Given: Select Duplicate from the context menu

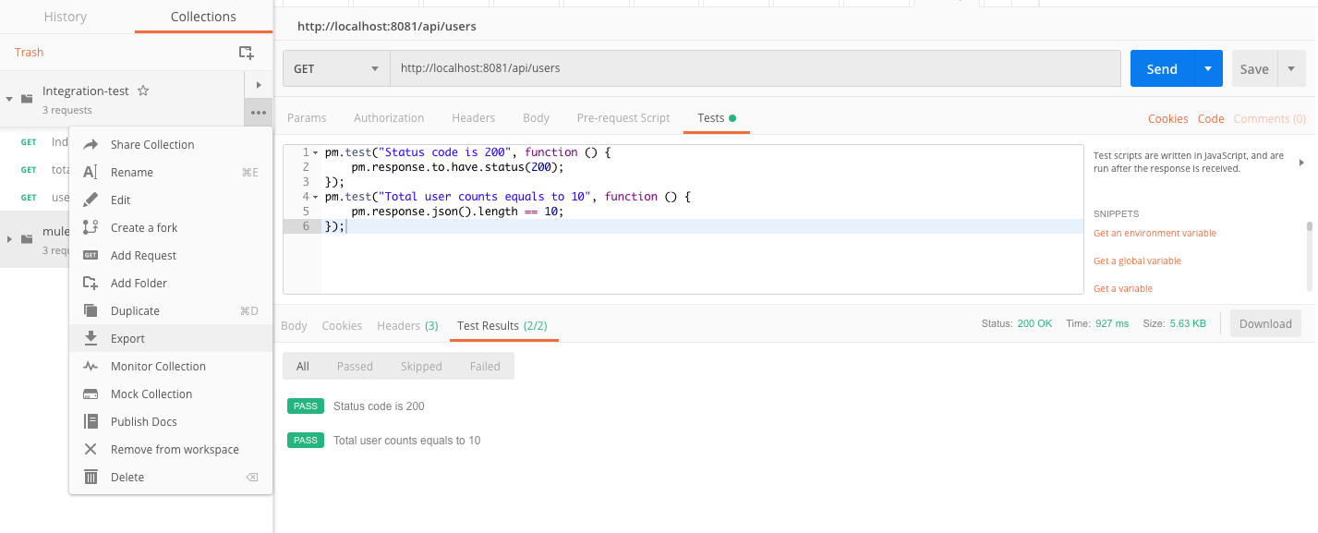Looking at the screenshot, I should click(x=135, y=311).
